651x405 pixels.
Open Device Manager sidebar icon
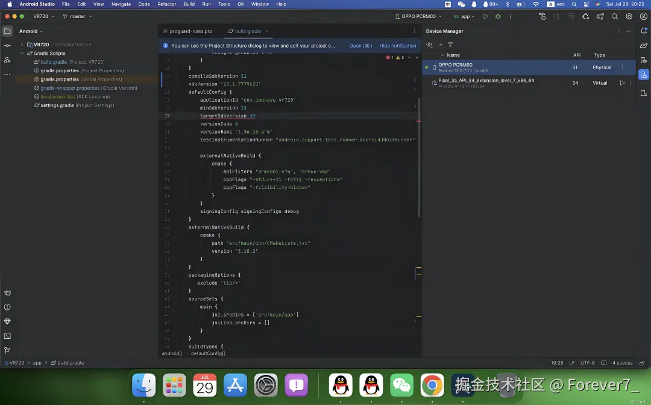point(644,75)
